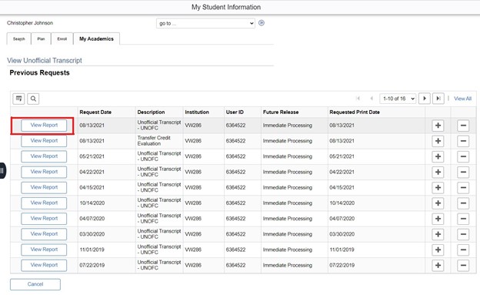This screenshot has width=480, height=295.
Task: View report for the 11/01/2019 request
Action: (x=44, y=250)
